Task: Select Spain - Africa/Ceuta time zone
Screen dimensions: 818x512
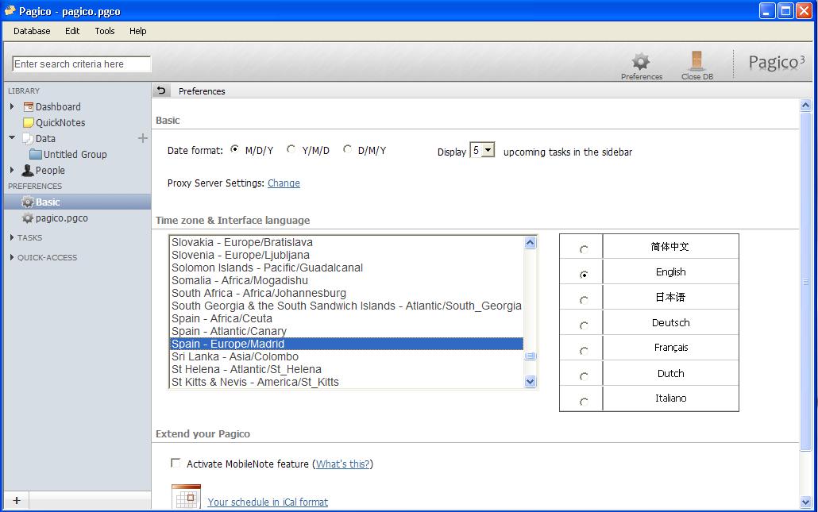Action: click(347, 318)
